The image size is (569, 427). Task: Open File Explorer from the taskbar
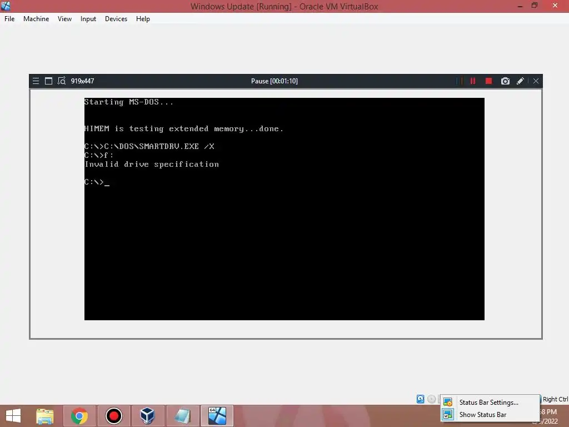click(x=45, y=416)
